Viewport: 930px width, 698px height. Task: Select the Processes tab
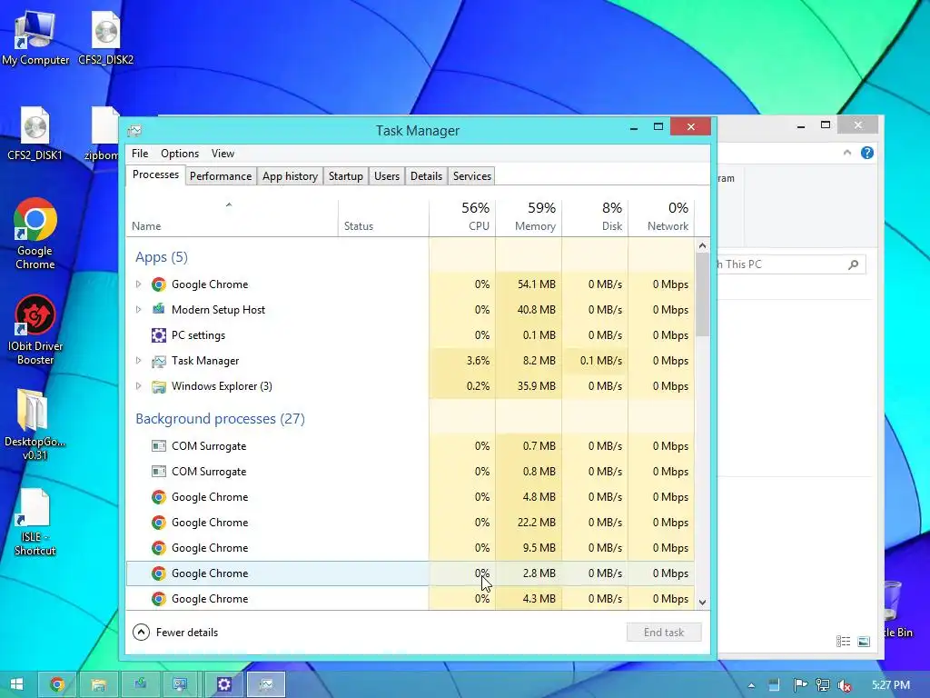tap(155, 174)
